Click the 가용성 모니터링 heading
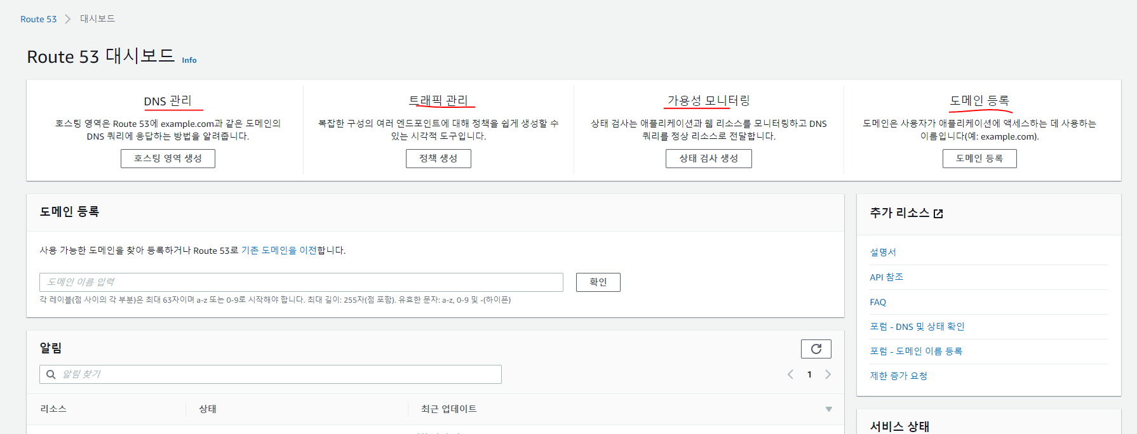 tap(709, 101)
